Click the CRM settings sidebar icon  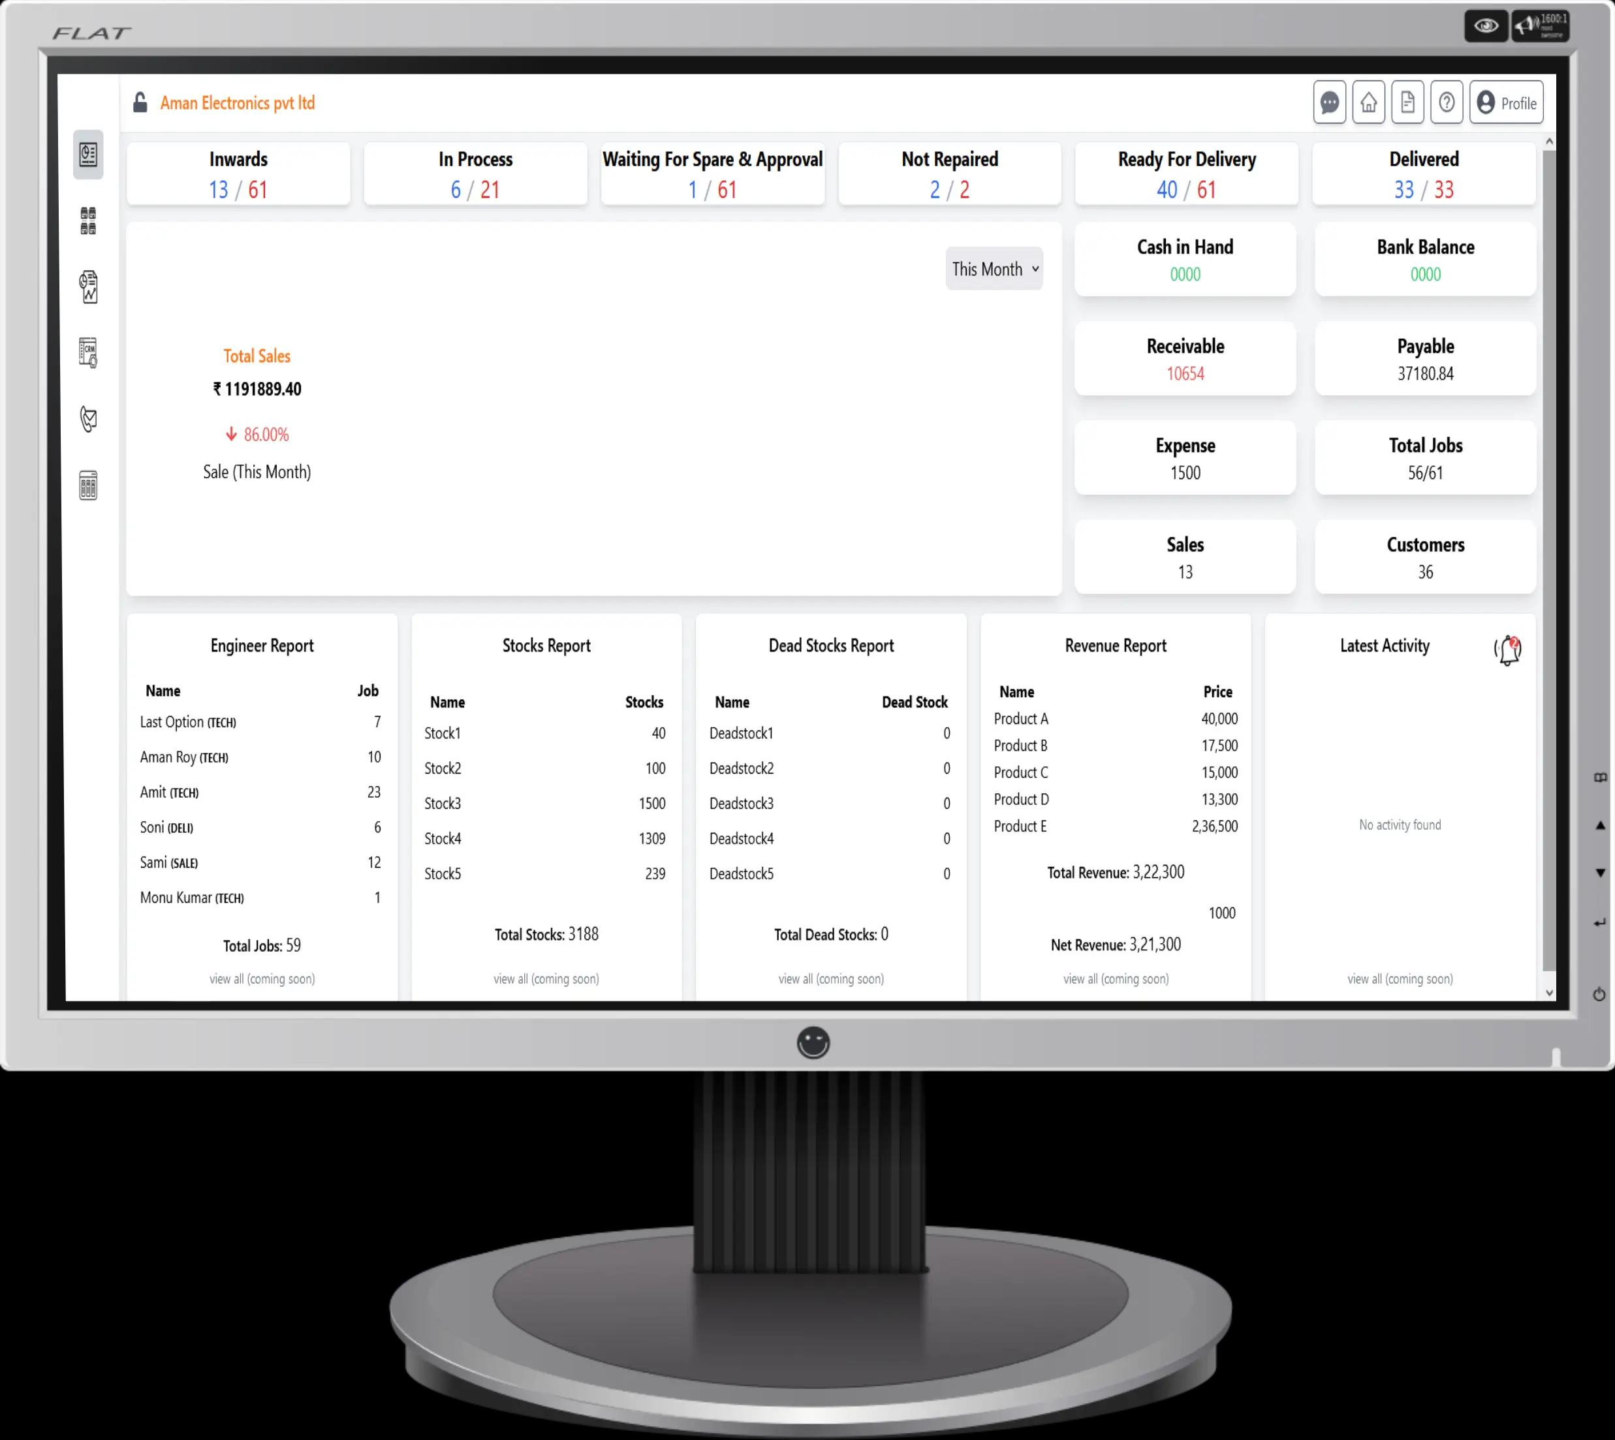88,352
